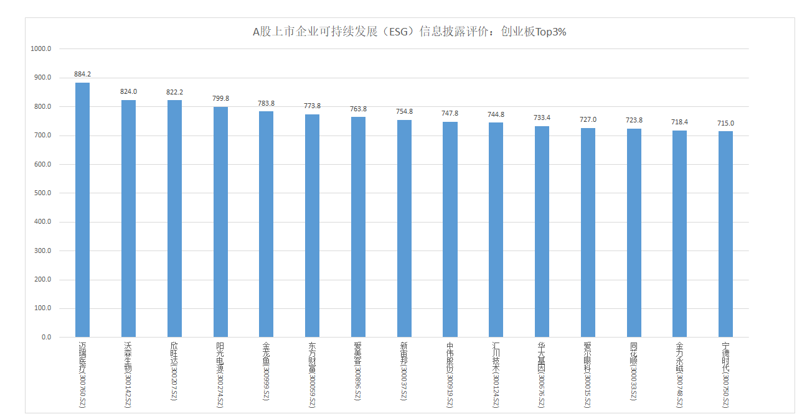Click the 800.0 value on the vertical axis
Viewport: 797px width, 414px height.
pos(42,107)
